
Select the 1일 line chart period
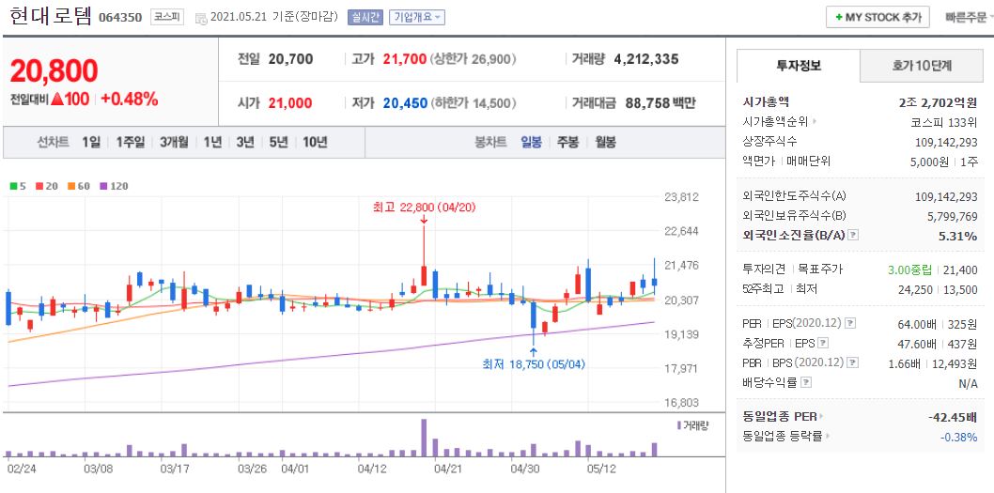coord(90,143)
